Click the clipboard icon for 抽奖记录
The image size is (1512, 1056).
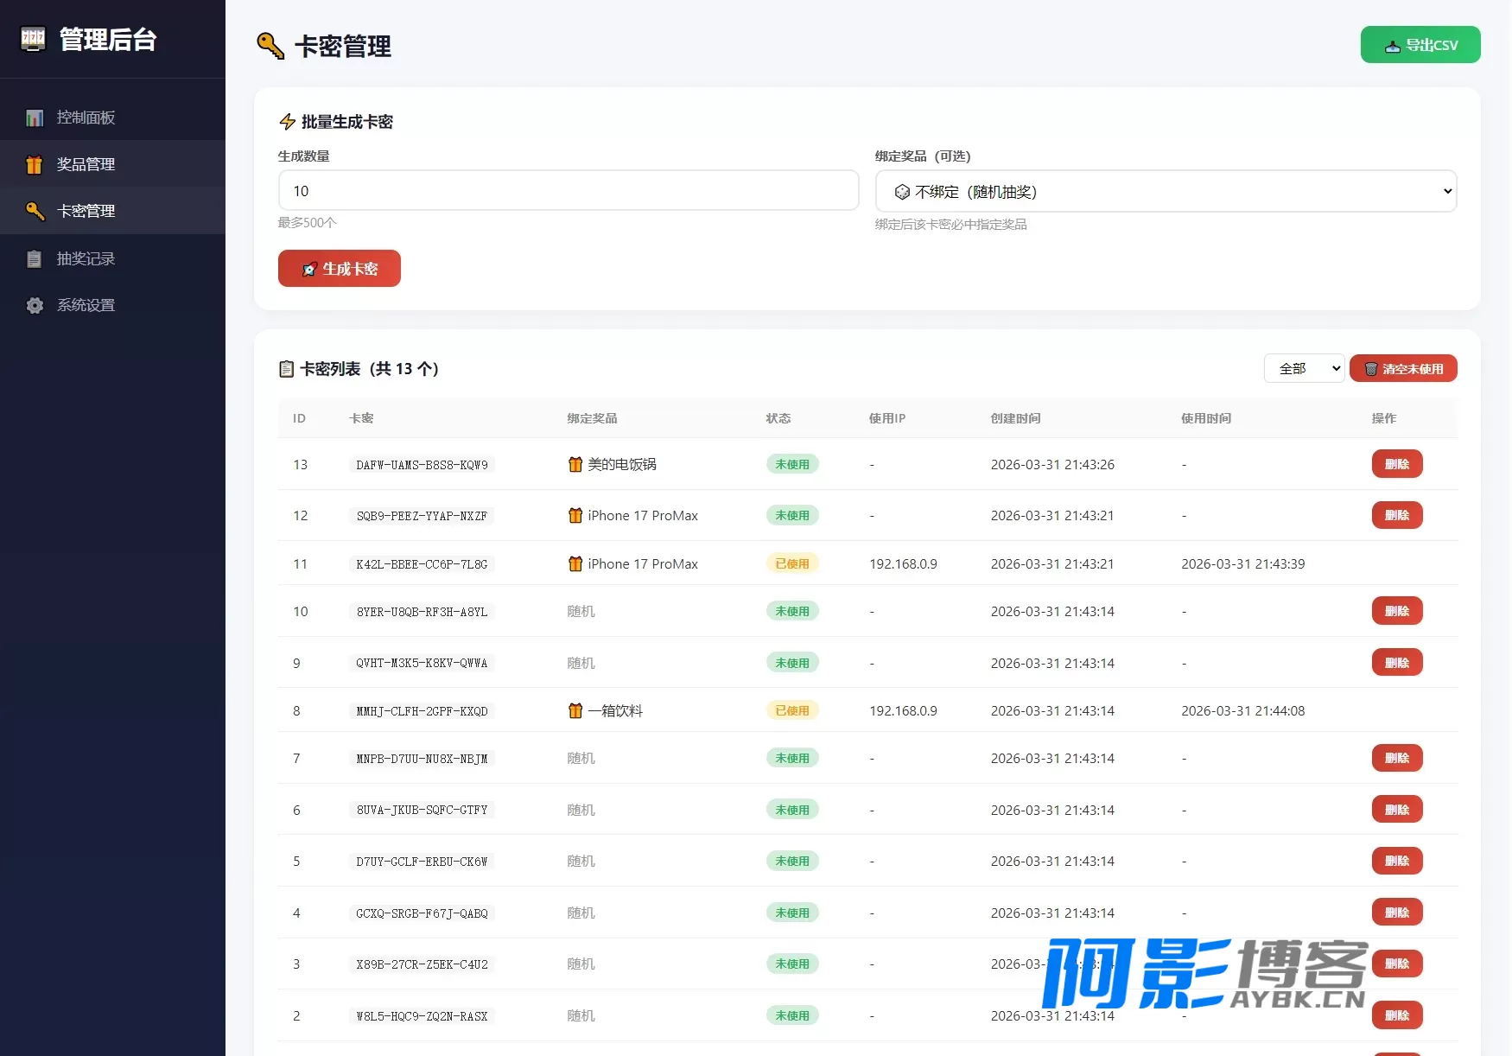[35, 258]
